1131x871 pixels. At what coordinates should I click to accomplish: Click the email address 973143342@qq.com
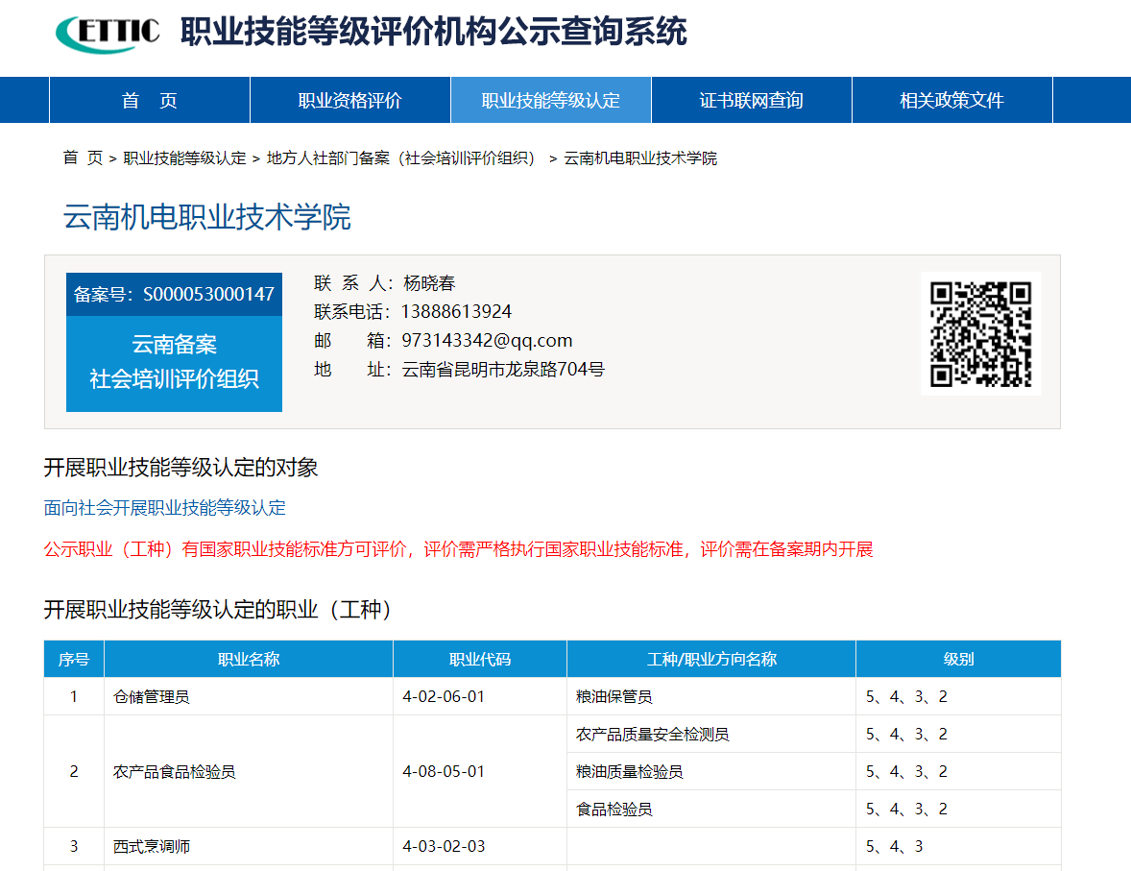[485, 340]
